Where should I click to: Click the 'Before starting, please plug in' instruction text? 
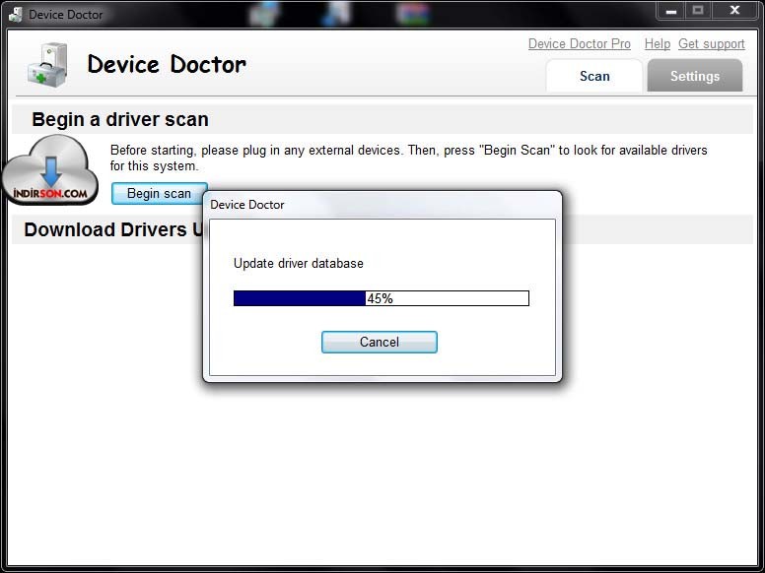(x=408, y=158)
